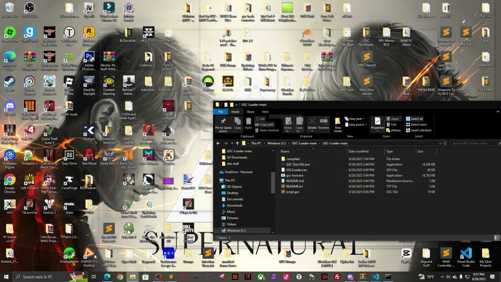
Task: Select Music in navigation pane
Action: tap(231, 212)
